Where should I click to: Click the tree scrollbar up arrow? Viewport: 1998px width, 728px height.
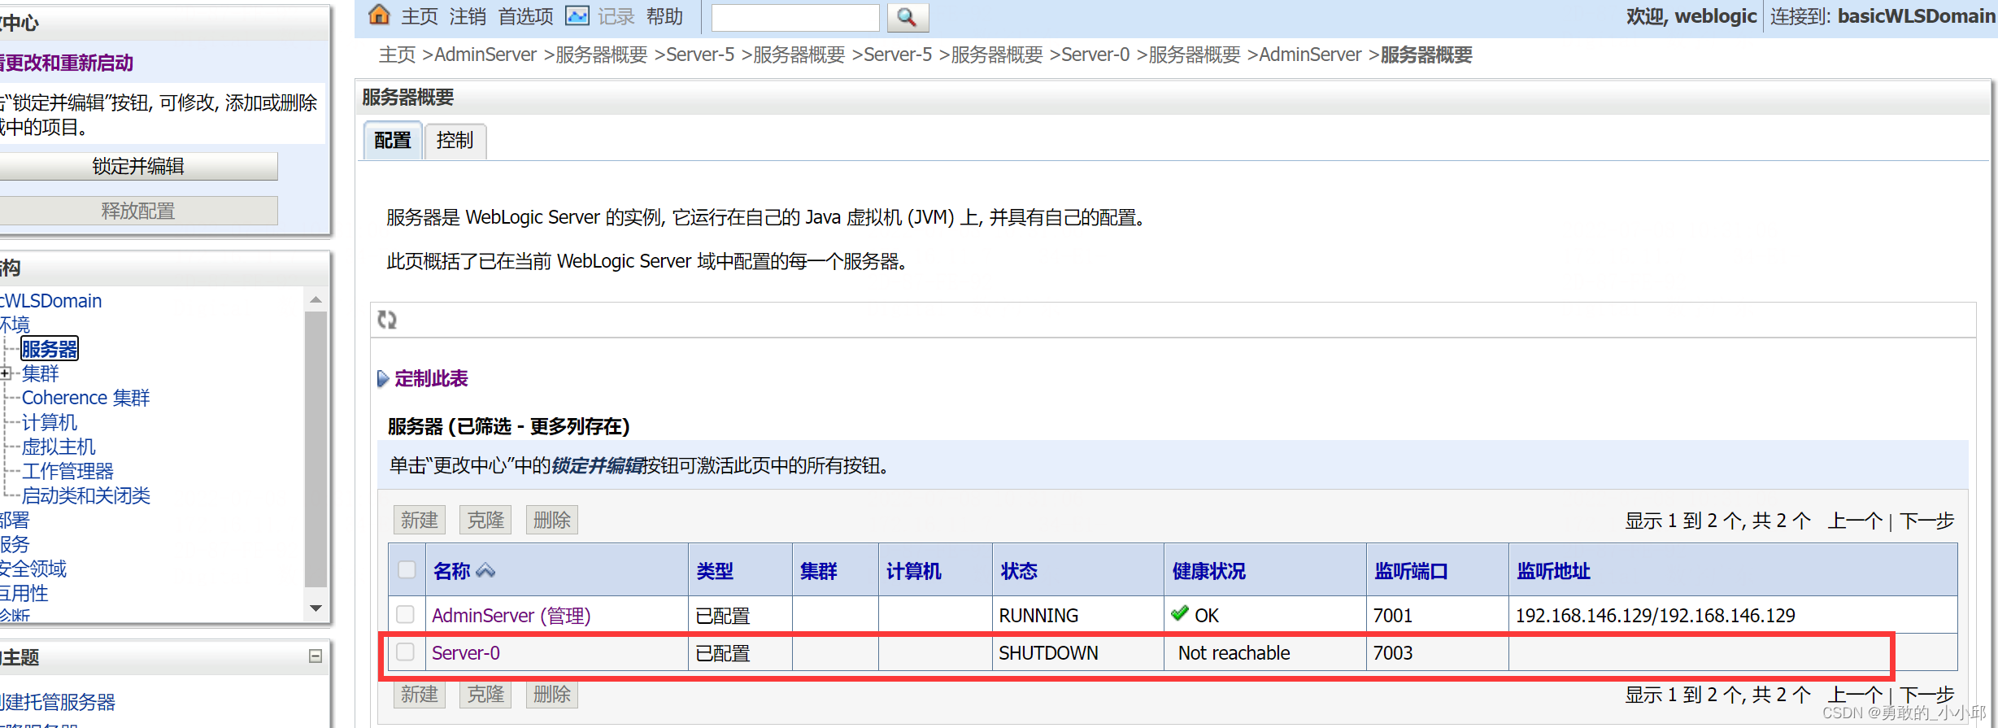point(316,300)
